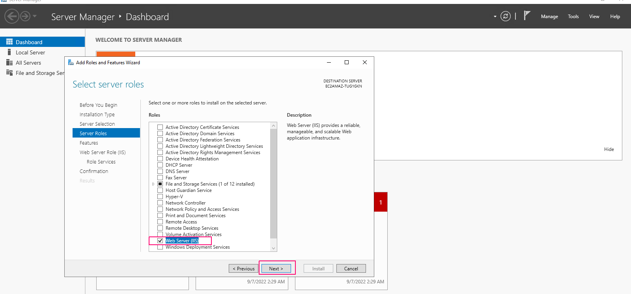The height and width of the screenshot is (294, 631).
Task: Check Active Directory Lightweight Directory Services
Action: (x=160, y=146)
